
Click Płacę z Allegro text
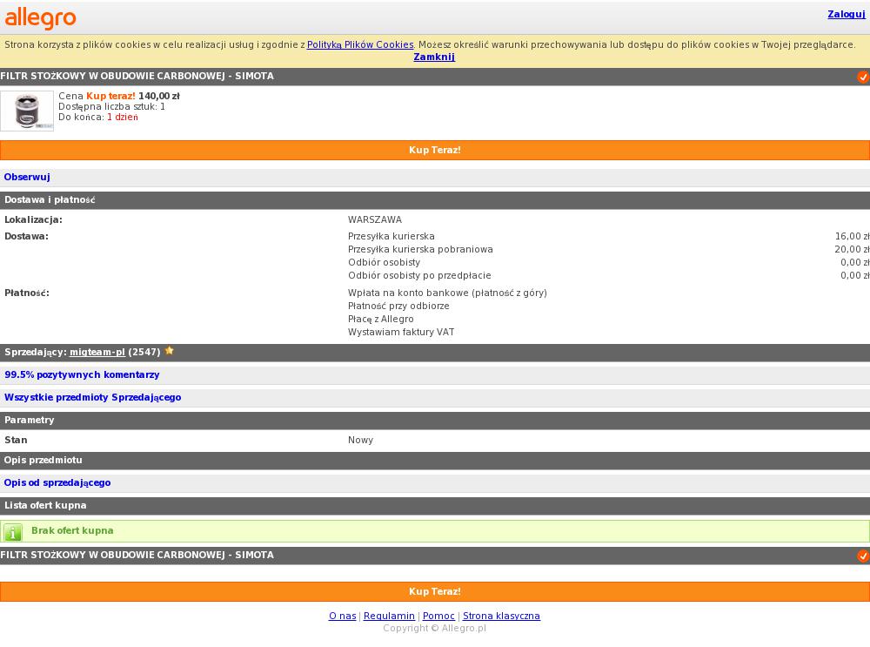coord(381,320)
